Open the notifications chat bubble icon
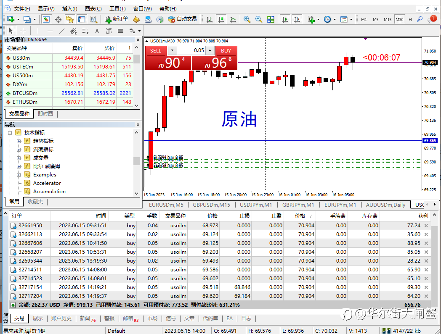The width and height of the screenshot is (441, 334). tap(431, 19)
